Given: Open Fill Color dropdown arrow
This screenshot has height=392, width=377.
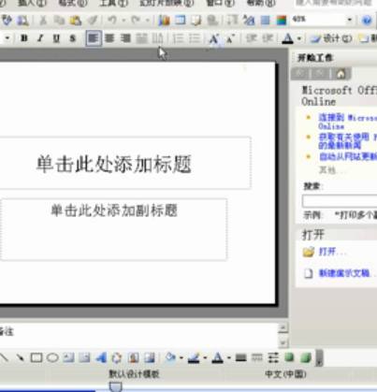Looking at the screenshot, I should (x=181, y=357).
